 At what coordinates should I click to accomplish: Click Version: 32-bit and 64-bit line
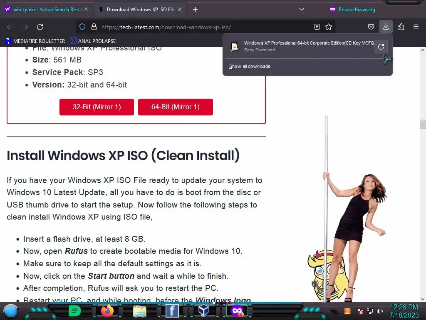tap(79, 85)
